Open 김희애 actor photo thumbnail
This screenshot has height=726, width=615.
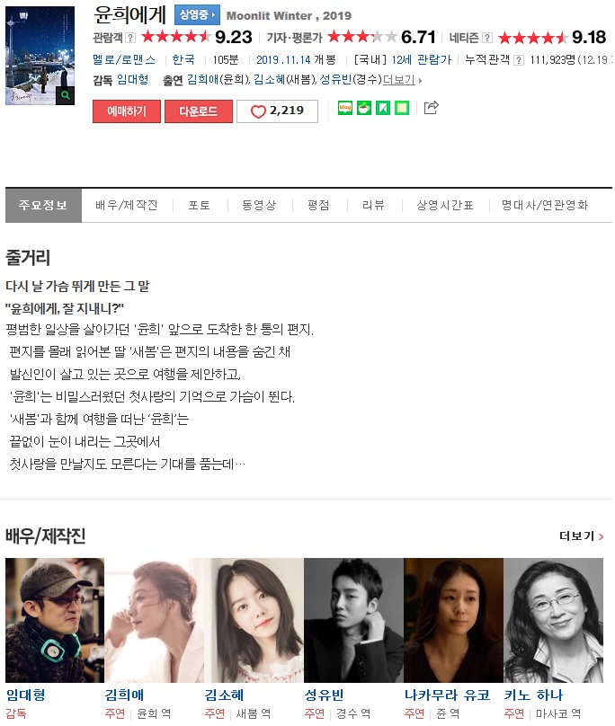click(155, 621)
